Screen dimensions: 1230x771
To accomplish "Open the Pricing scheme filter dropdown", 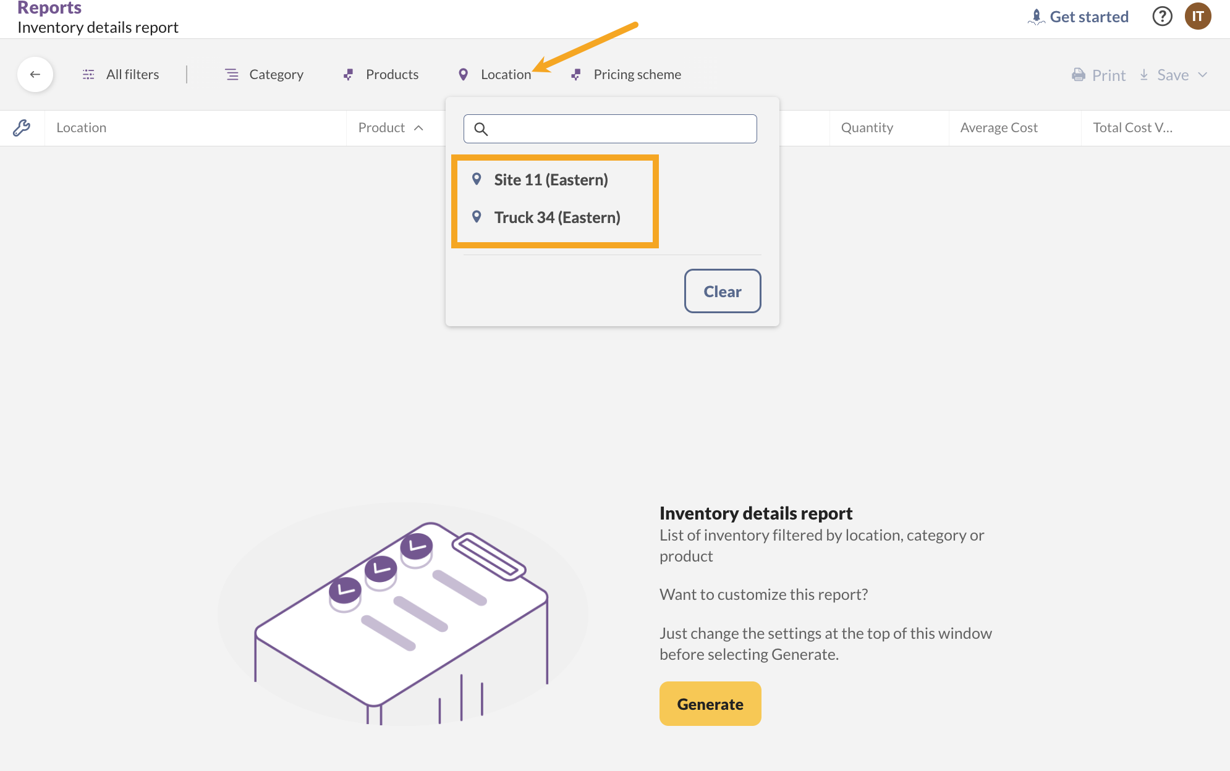I will (626, 75).
